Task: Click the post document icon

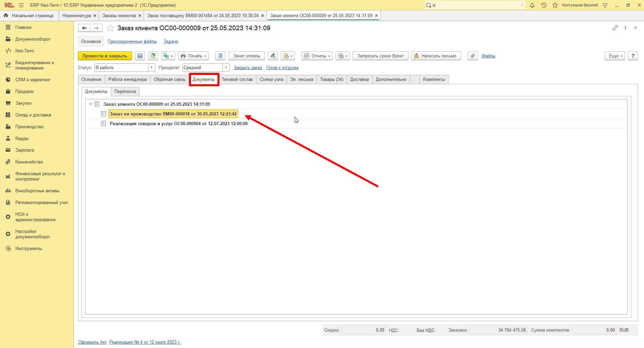Action: [x=153, y=56]
